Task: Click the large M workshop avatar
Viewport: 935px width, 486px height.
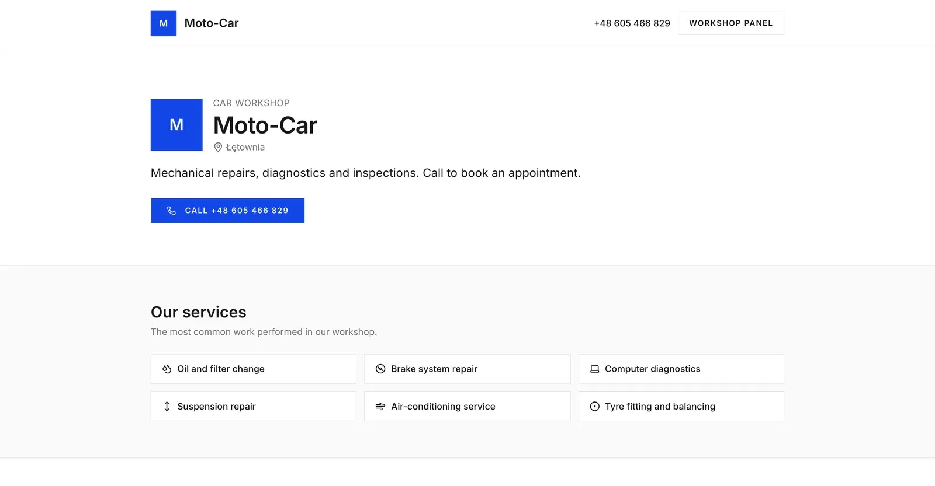Action: point(176,125)
